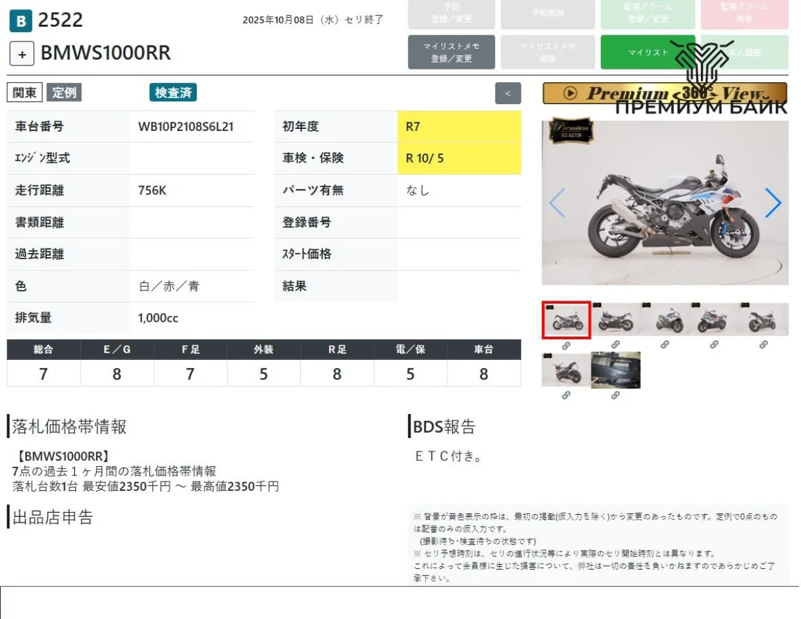View the main motorcycle photo
This screenshot has height=619, width=801.
pyautogui.click(x=664, y=203)
